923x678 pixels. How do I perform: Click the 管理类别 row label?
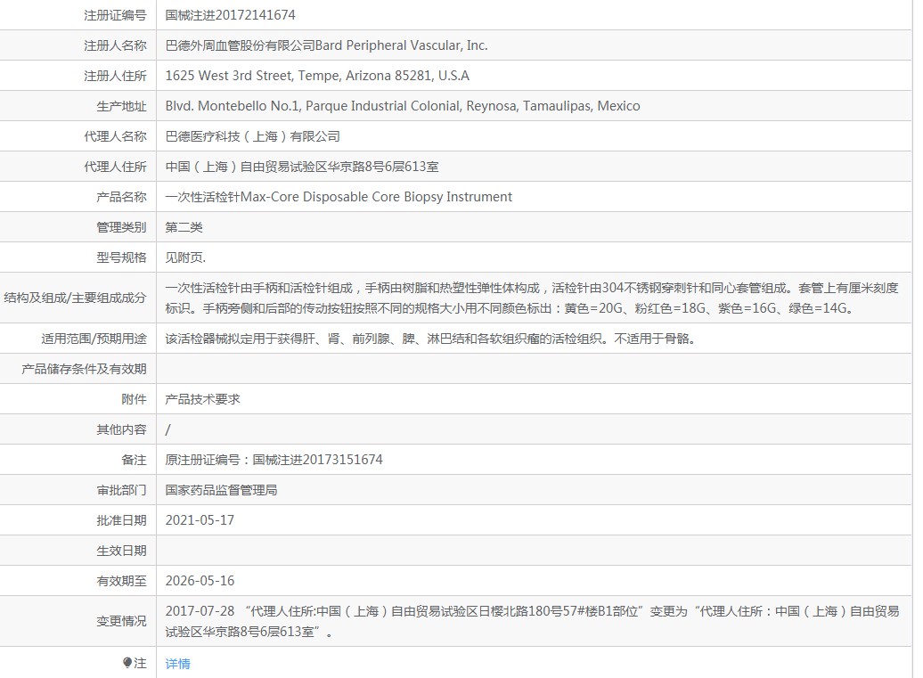[x=121, y=227]
